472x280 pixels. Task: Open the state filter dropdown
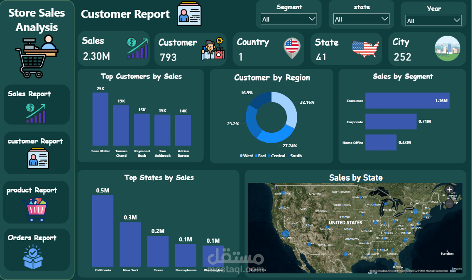362,19
